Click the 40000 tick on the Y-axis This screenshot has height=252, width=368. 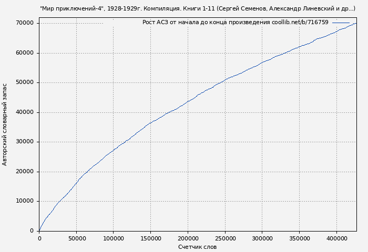(25, 112)
